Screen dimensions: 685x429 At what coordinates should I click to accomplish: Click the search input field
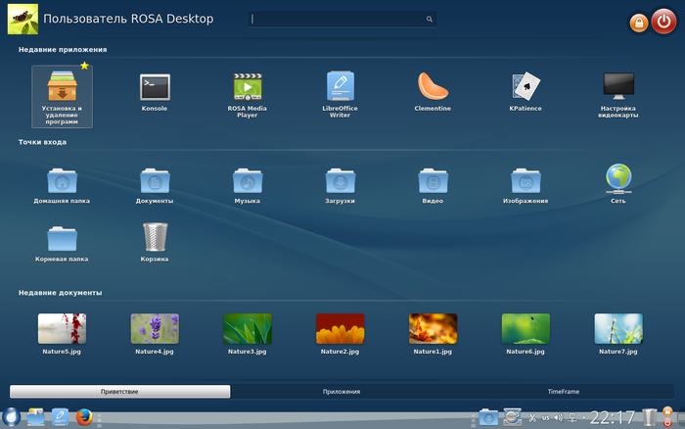338,19
